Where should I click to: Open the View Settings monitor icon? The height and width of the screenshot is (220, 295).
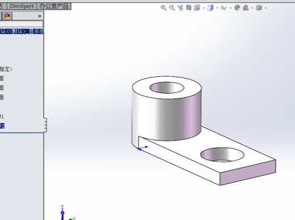259,8
